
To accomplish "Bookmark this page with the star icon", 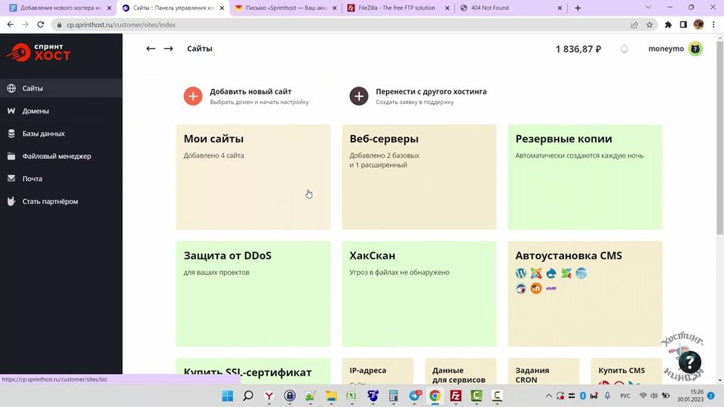I will coord(649,25).
